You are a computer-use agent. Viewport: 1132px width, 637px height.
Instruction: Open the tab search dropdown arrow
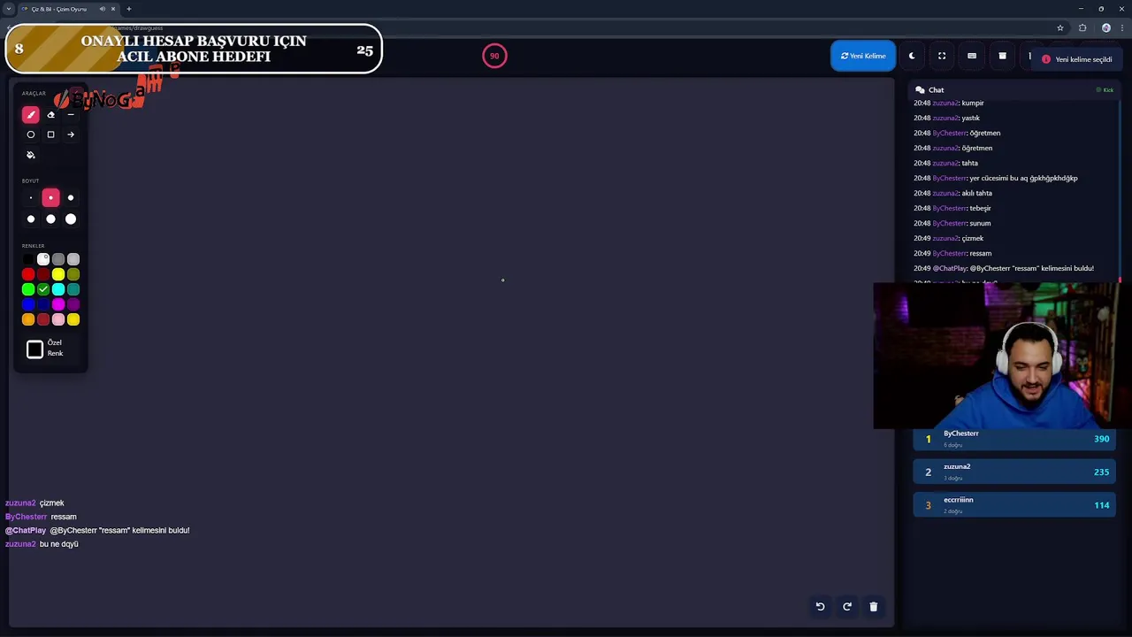pyautogui.click(x=8, y=9)
